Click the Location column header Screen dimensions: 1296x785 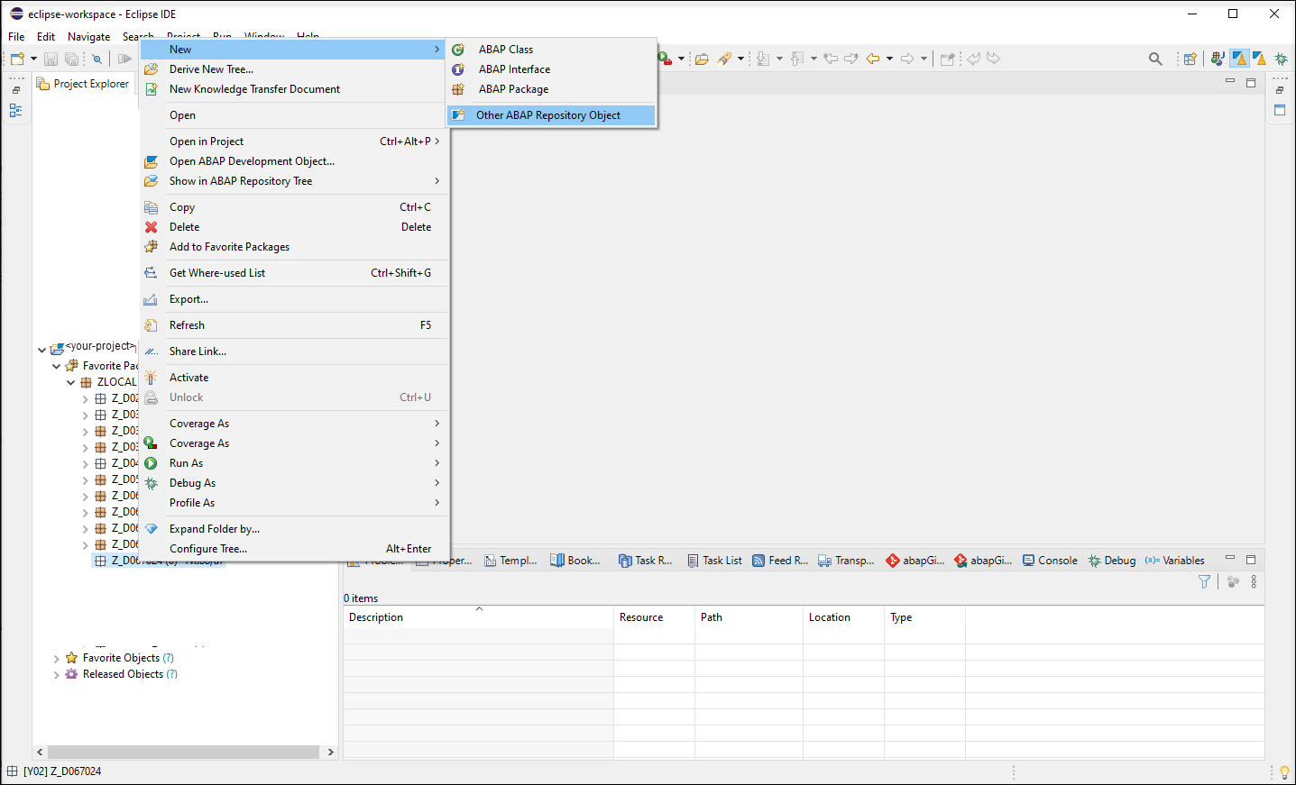tap(843, 617)
